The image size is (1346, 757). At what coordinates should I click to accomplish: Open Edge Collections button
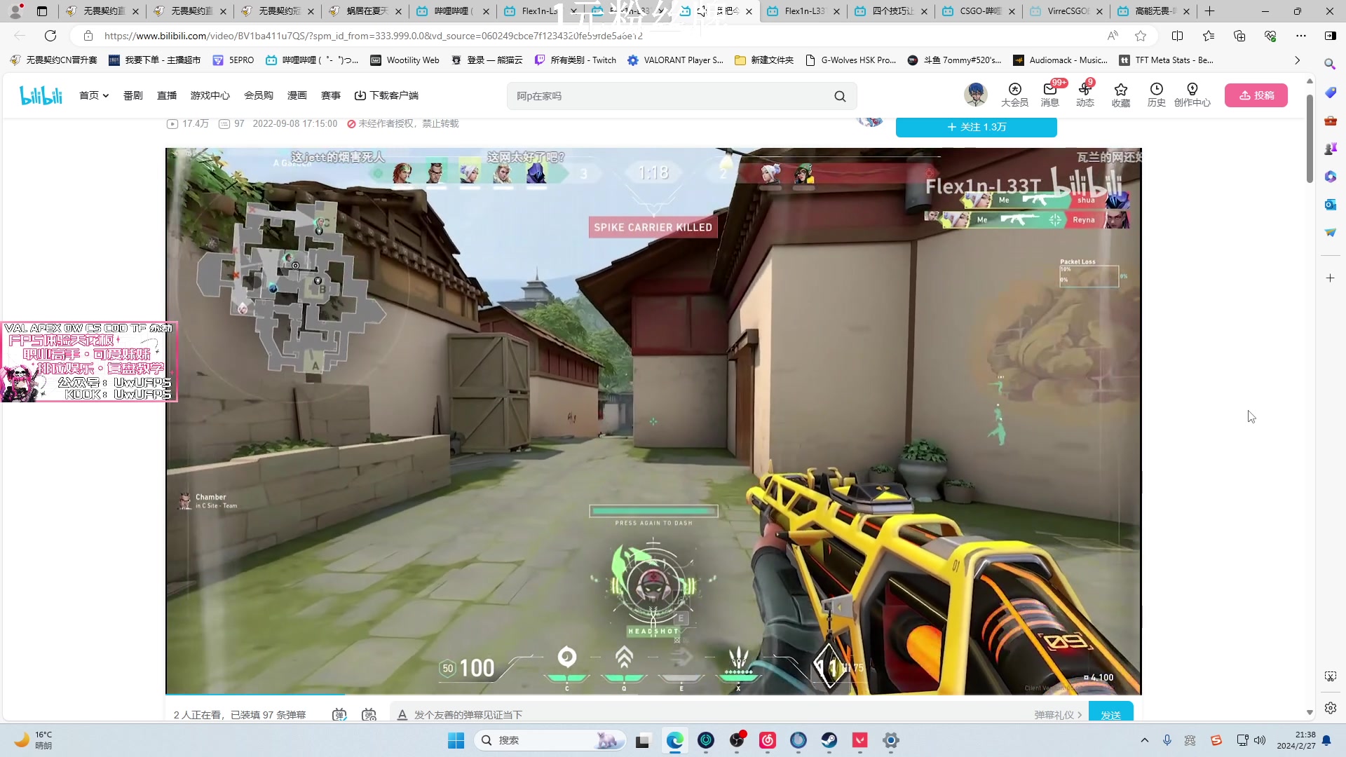point(1239,36)
